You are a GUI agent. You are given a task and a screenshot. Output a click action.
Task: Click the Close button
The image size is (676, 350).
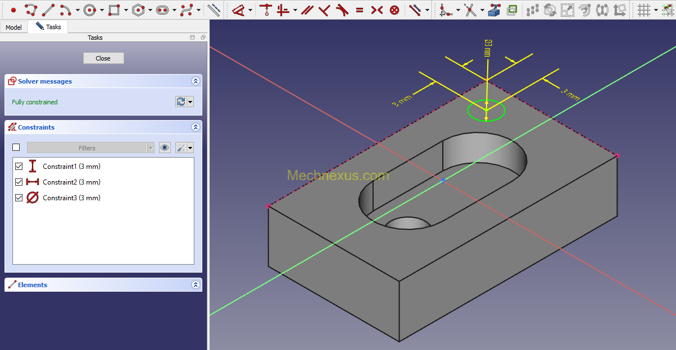(x=103, y=58)
